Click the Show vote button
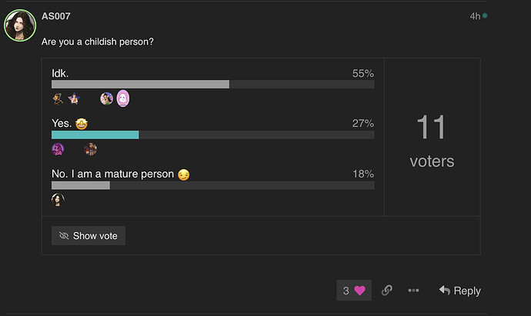The width and height of the screenshot is (531, 316). tap(88, 235)
